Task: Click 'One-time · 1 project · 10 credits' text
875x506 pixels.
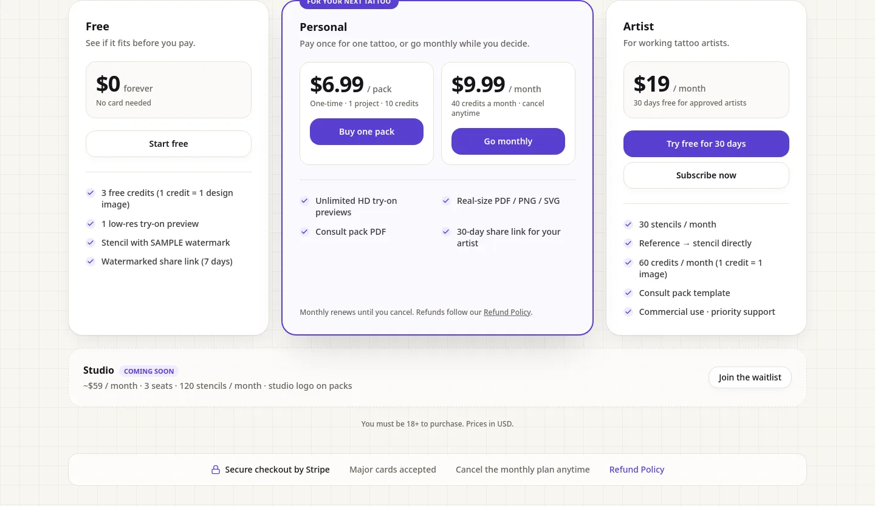Action: coord(364,104)
